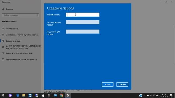Screen dimensions: 175x98
Task: Click the battery status tray icon
Action: click(x=148, y=96)
